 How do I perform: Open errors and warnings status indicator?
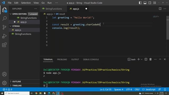[x=7, y=89]
